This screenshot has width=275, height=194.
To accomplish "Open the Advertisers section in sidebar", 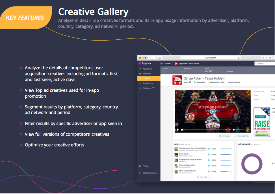I will click(x=147, y=68).
